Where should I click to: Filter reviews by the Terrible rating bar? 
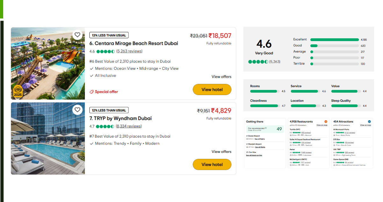(x=335, y=64)
